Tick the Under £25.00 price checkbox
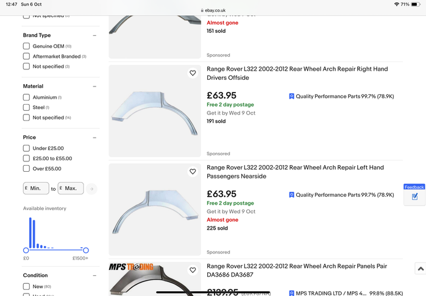426x296 pixels. [x=26, y=148]
